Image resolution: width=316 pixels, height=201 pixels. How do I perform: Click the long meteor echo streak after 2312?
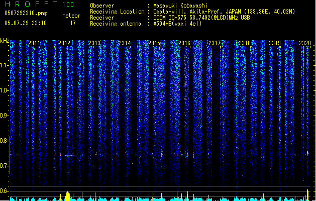(69, 155)
